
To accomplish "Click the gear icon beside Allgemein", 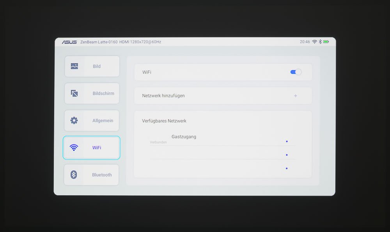I will pos(74,120).
